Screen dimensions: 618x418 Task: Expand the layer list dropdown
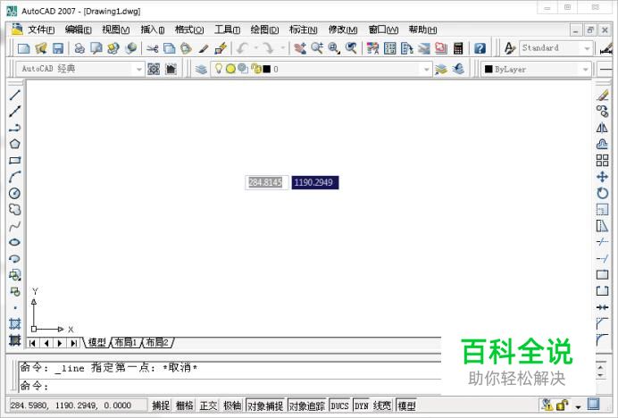426,70
